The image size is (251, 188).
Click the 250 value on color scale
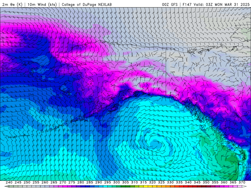pyautogui.click(x=27, y=182)
